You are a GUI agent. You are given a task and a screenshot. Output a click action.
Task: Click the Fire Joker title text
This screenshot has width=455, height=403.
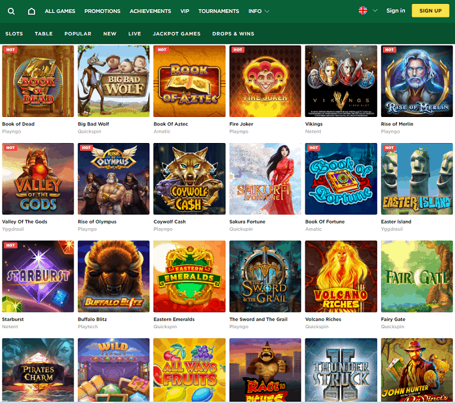click(241, 124)
